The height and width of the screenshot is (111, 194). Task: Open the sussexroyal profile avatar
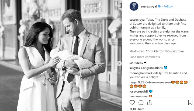tap(134, 6)
